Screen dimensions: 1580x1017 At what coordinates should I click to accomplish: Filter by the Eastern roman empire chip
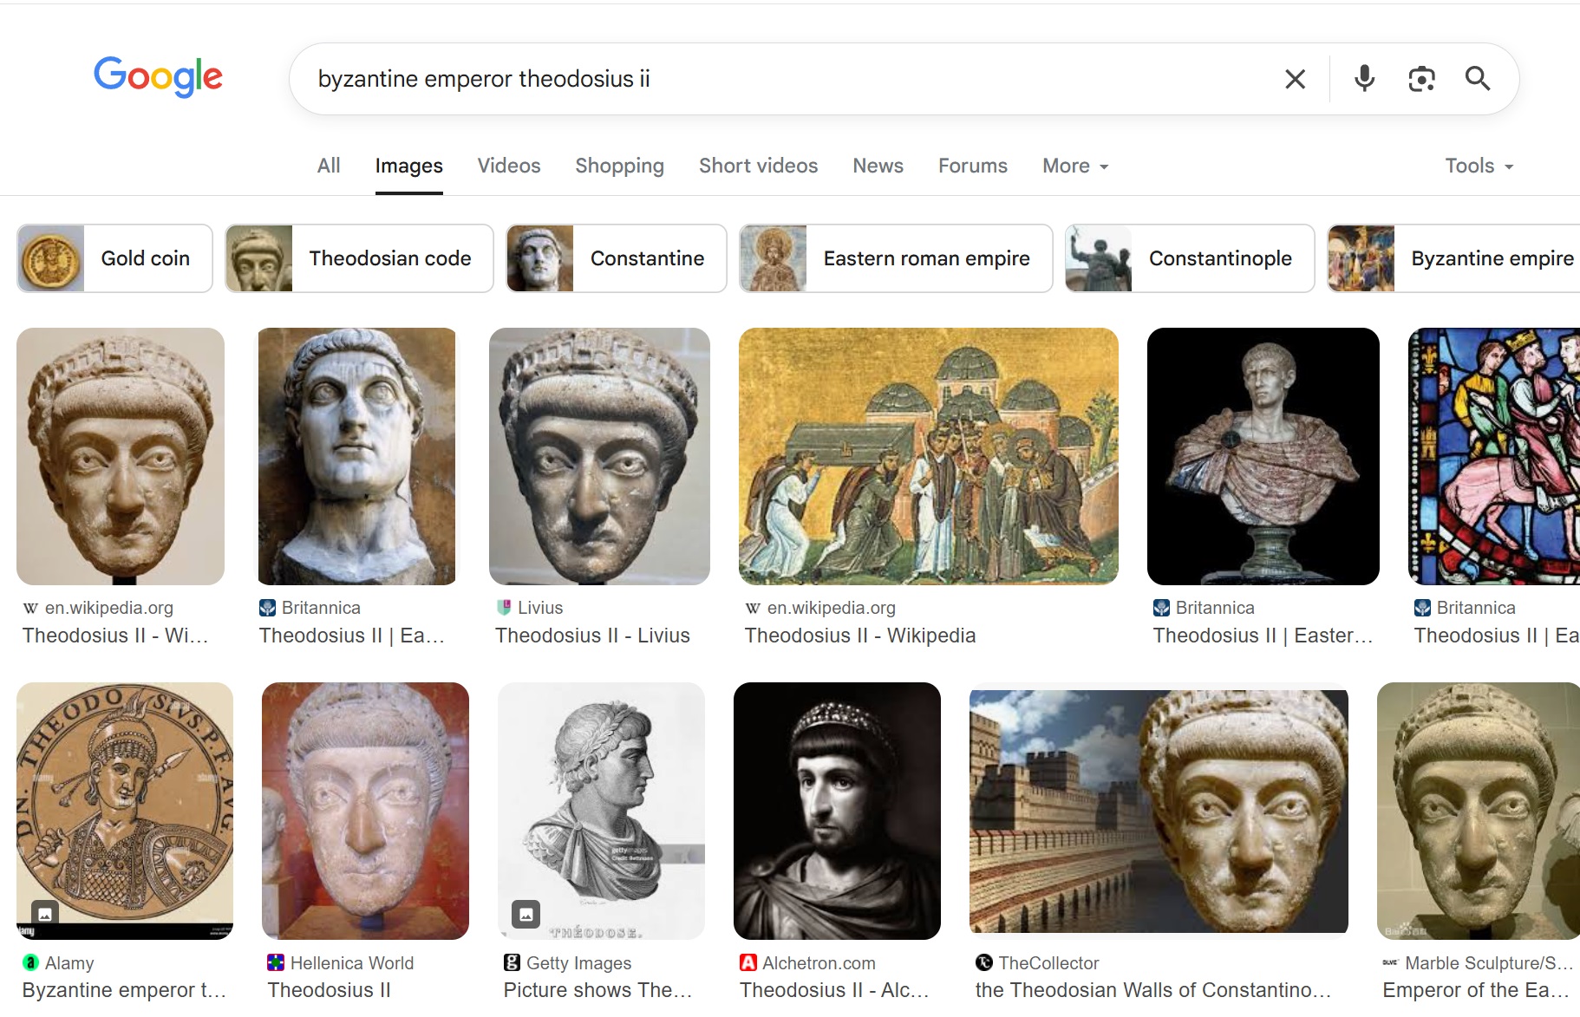pos(896,258)
